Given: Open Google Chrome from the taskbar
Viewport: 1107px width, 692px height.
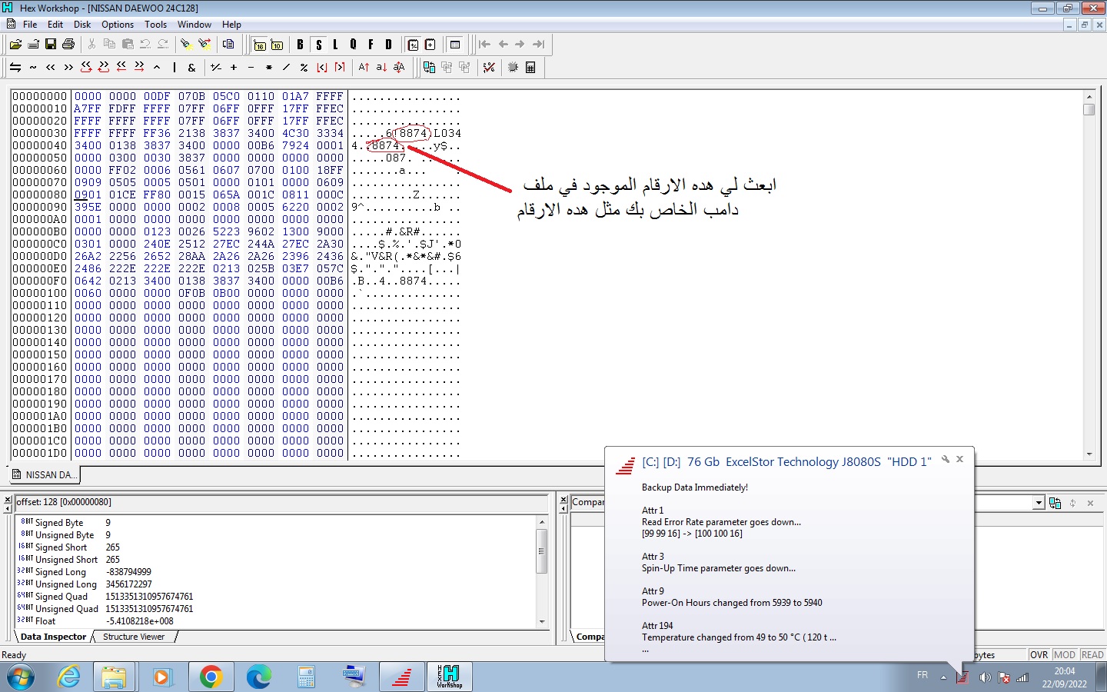Looking at the screenshot, I should click(211, 677).
